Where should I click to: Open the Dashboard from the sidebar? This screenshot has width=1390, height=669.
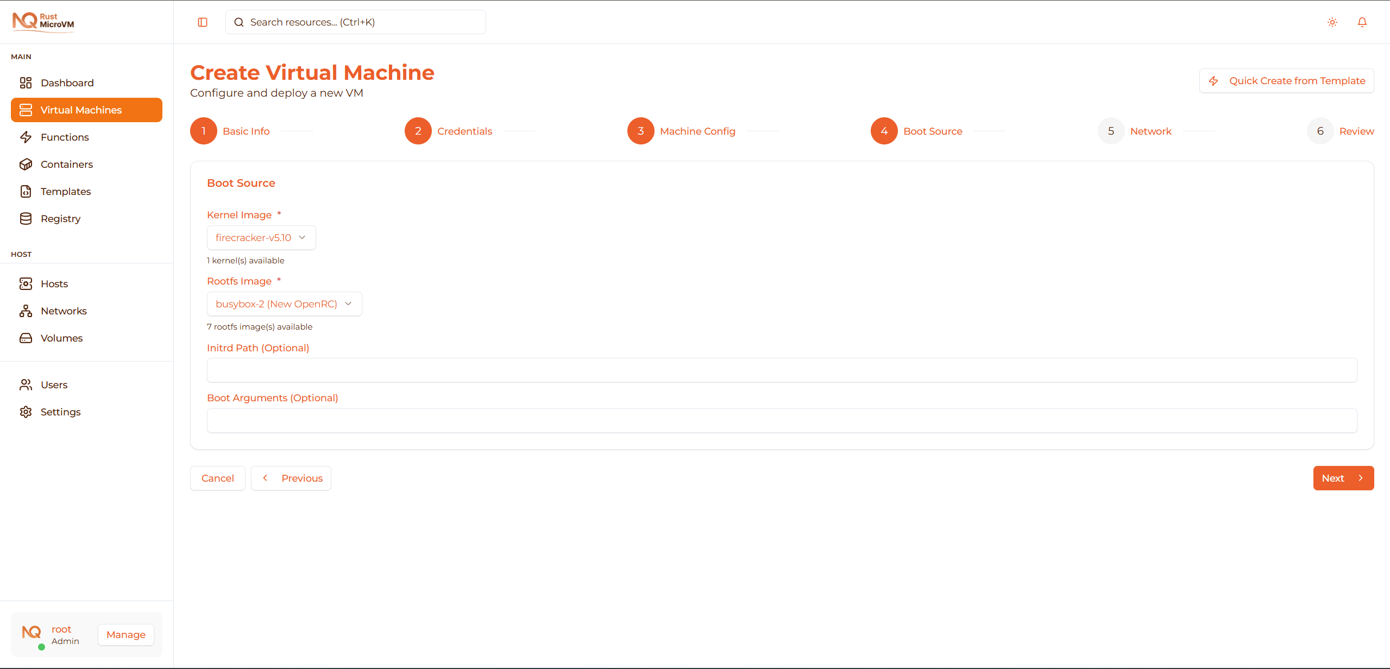[67, 83]
